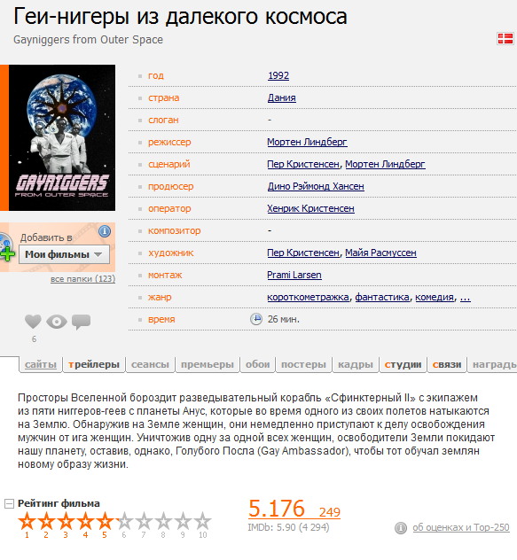Collapse the Рейтинг фильма section
Image resolution: width=517 pixels, height=560 pixels.
tap(9, 504)
